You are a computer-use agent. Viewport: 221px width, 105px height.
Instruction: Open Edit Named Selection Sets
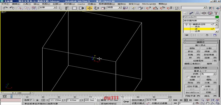(177, 8)
